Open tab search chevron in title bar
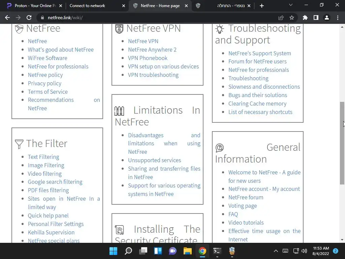This screenshot has height=259, width=345. tap(291, 5)
